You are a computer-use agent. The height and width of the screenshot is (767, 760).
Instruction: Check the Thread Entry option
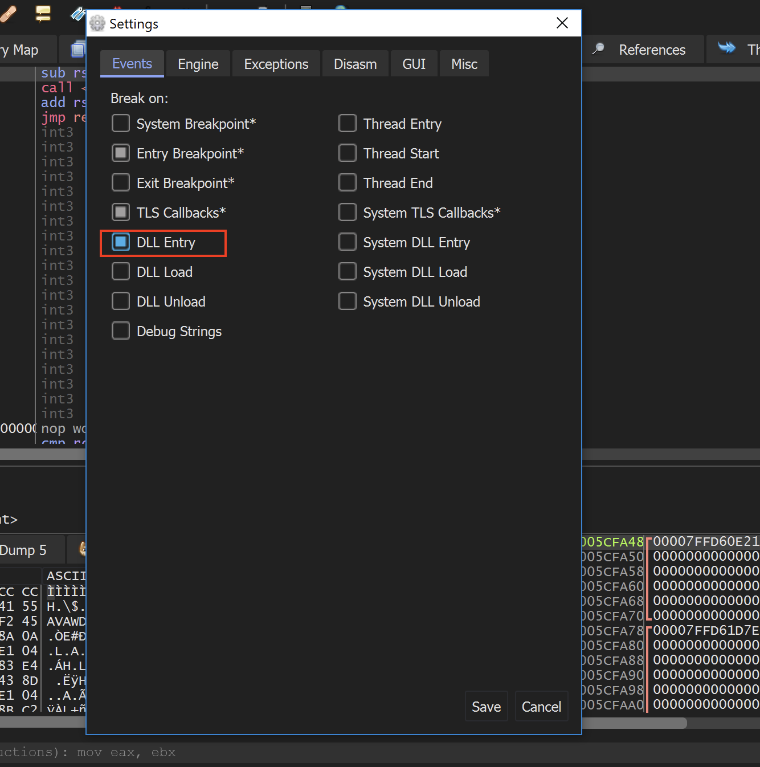click(348, 124)
